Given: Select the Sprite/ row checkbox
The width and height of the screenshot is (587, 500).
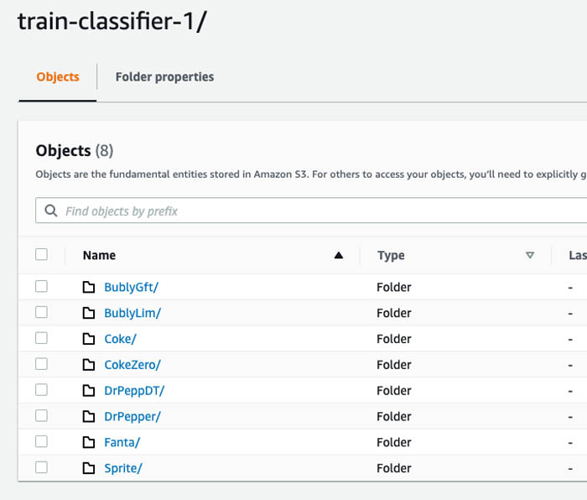Looking at the screenshot, I should (41, 467).
